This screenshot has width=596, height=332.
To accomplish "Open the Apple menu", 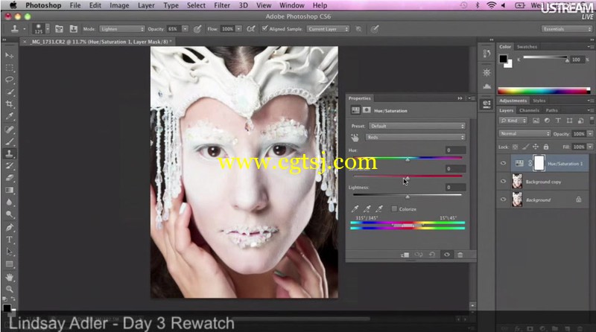I will (13, 5).
